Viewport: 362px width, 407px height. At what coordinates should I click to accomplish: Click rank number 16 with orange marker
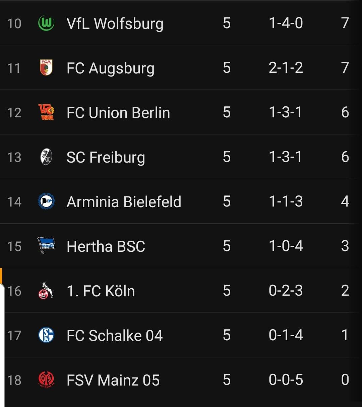(x=14, y=291)
